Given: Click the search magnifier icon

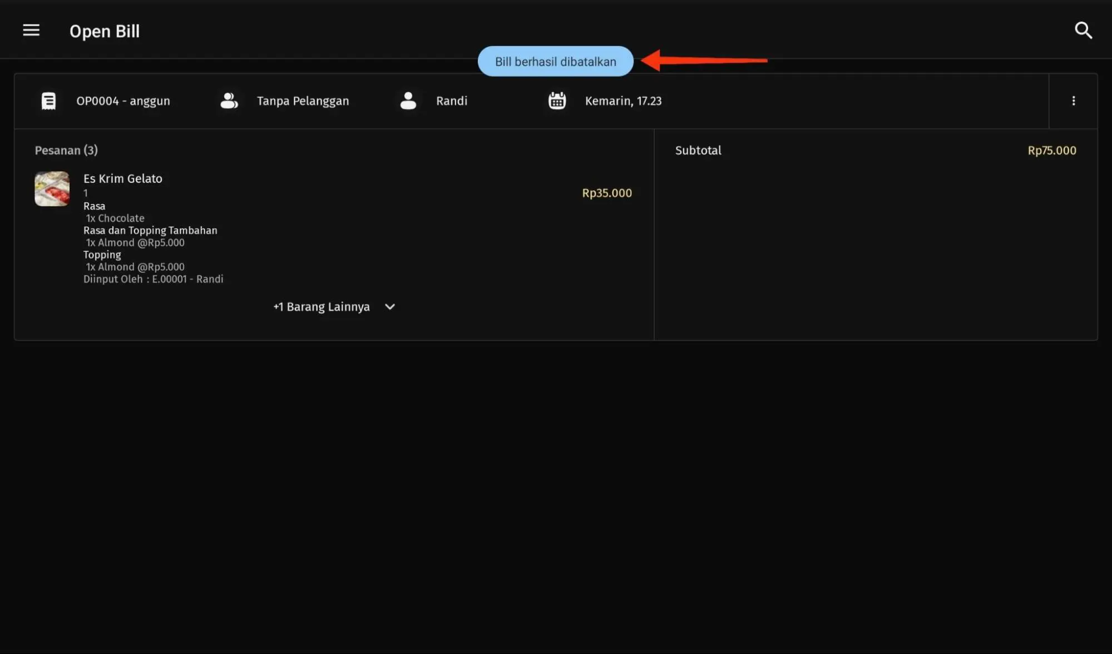Looking at the screenshot, I should [x=1083, y=31].
